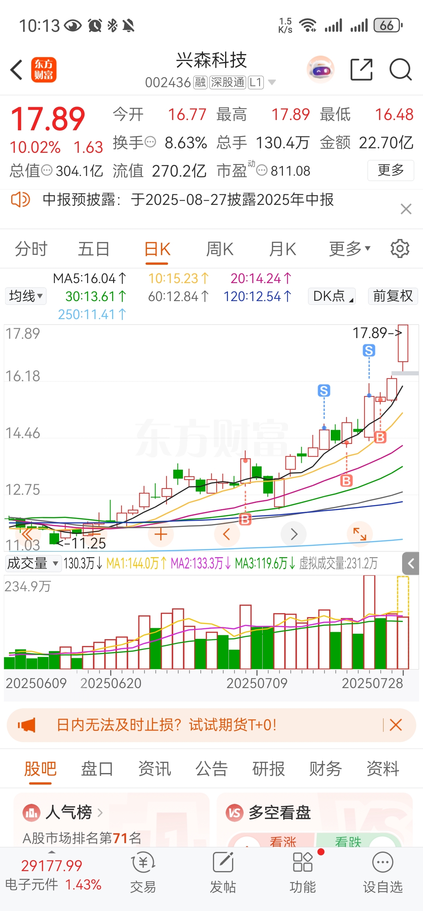
Task: Open the DK点 selector
Action: click(x=332, y=296)
